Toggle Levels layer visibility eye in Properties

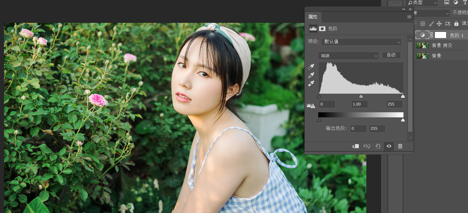click(x=389, y=146)
